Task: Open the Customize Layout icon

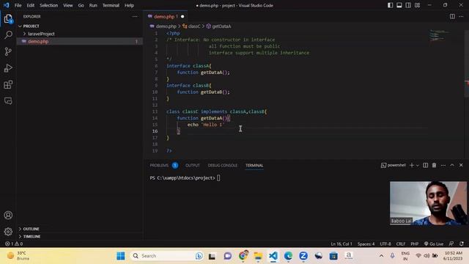Action: [x=417, y=5]
